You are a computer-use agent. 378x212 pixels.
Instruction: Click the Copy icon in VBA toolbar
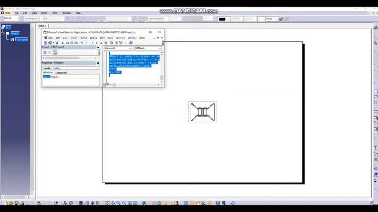(x=67, y=43)
